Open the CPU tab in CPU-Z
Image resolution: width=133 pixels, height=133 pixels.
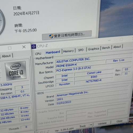pos(38,54)
